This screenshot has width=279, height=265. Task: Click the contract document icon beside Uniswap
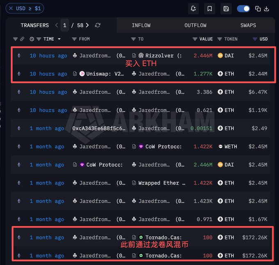[75, 73]
